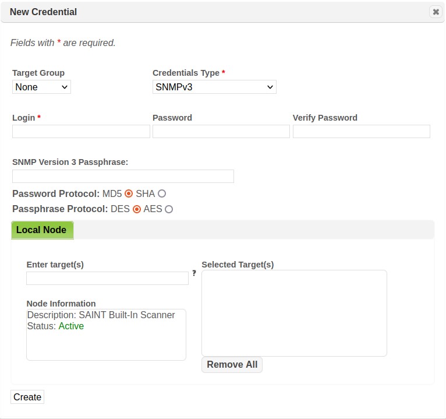Select SHA password protocol radio button
446x419 pixels.
tap(162, 193)
